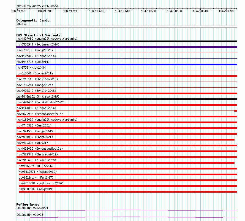245x221 pixels.
Task: Open variant nsv3529342 (Chaisson2019)
Action: (37, 154)
